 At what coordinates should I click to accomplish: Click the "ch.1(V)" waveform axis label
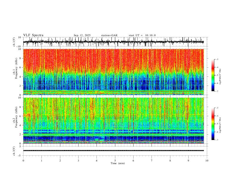[14, 42]
